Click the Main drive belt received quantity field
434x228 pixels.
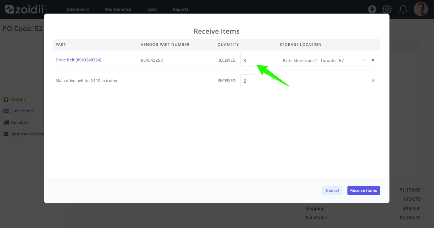click(247, 81)
